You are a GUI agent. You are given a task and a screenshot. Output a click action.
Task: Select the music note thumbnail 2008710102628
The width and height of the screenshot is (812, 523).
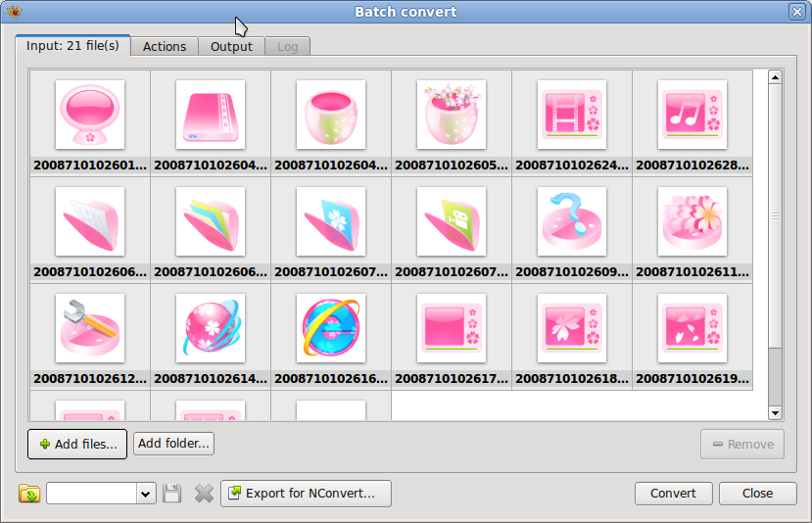click(x=693, y=115)
